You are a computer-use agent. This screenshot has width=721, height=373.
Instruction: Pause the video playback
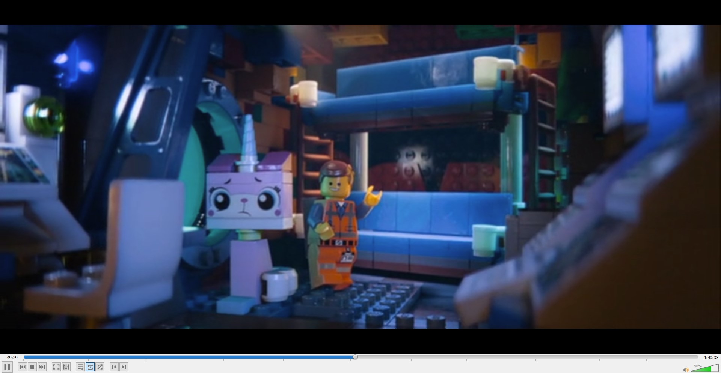(x=7, y=367)
